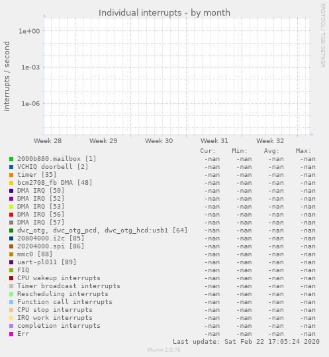Viewport: 329px width, 357px height.
Task: Click the Munin 2.0.76 footer text
Action: point(164,350)
